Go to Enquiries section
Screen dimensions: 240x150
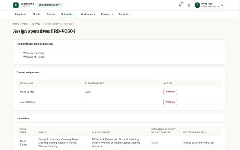[x=21, y=14]
